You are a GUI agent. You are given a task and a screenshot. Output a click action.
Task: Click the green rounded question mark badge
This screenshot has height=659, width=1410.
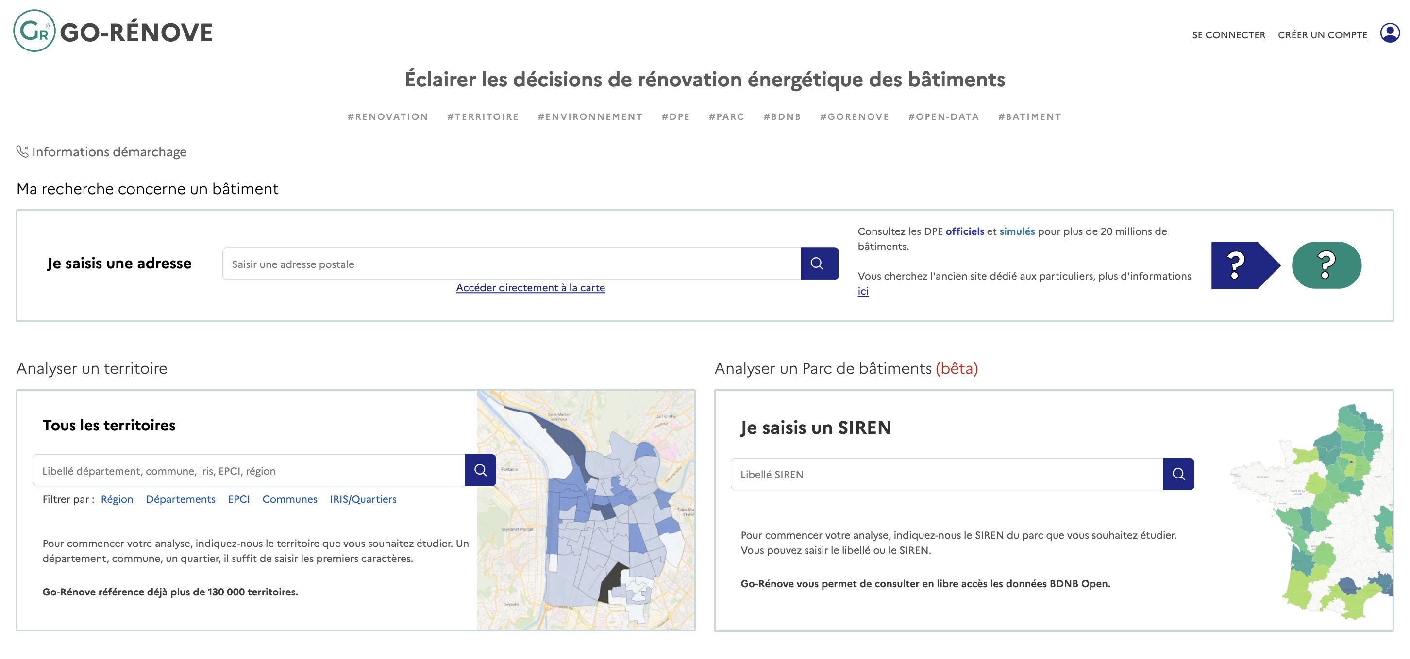[x=1326, y=265]
